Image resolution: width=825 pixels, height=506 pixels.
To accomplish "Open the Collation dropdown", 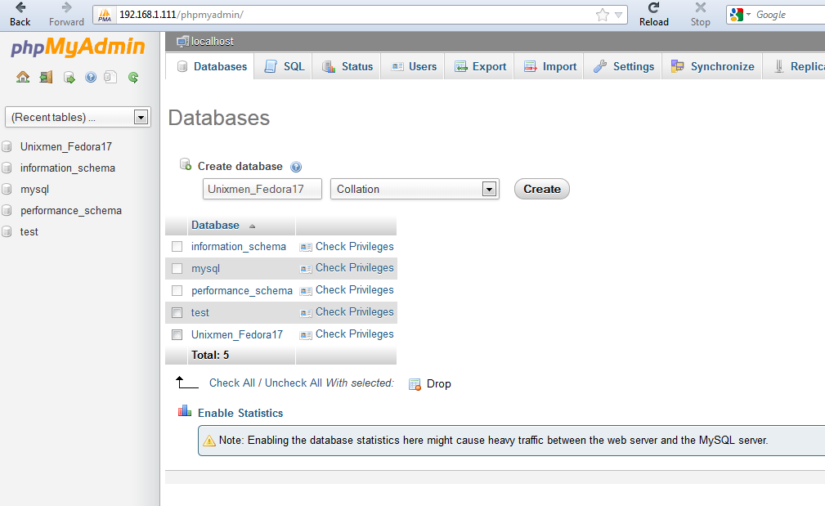I will coord(415,189).
